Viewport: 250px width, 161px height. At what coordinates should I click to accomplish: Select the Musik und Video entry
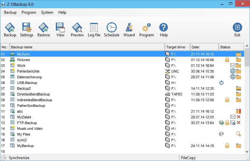pos(122,129)
